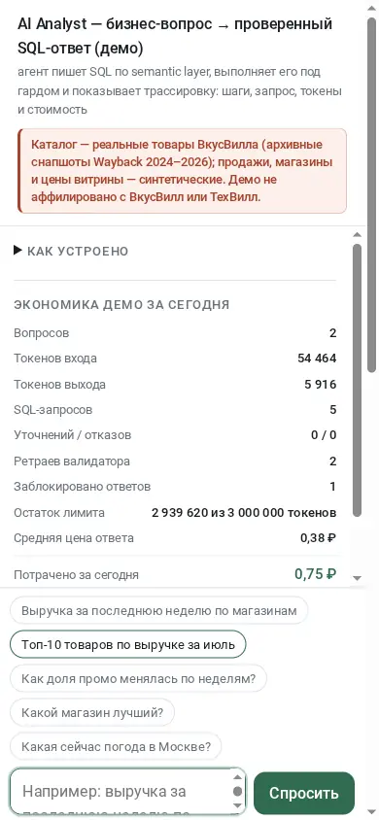Click the Спросить button

304,793
